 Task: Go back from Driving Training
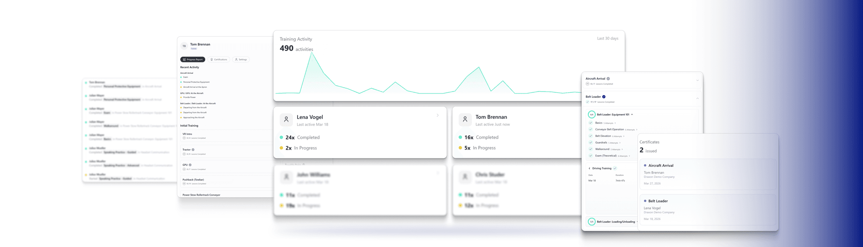pos(589,169)
